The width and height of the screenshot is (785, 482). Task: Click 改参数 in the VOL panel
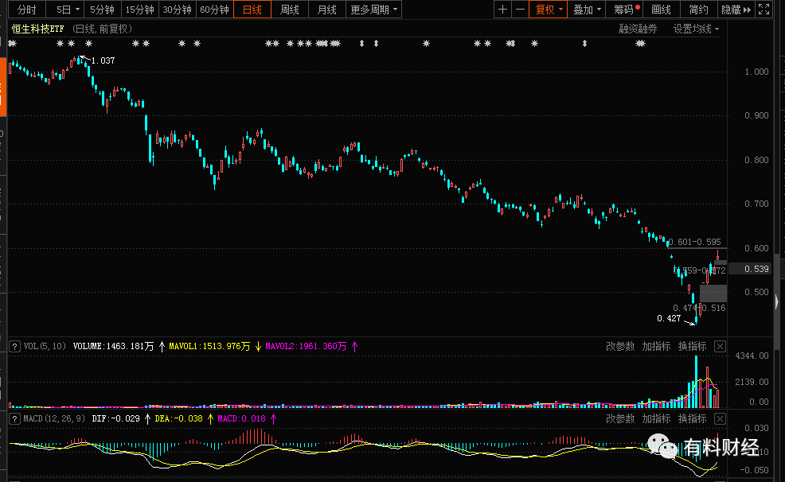pyautogui.click(x=620, y=346)
